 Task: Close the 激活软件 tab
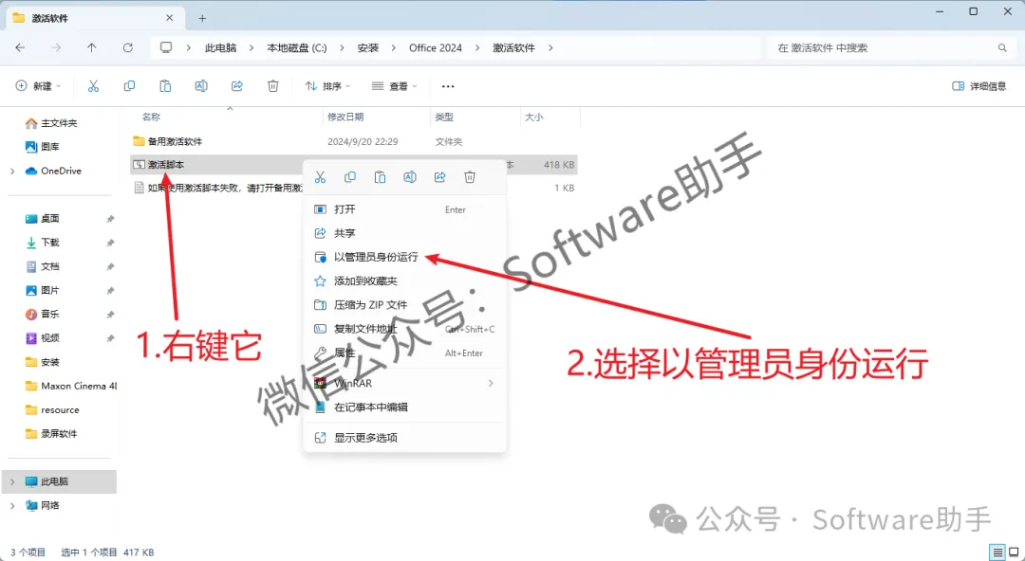170,18
